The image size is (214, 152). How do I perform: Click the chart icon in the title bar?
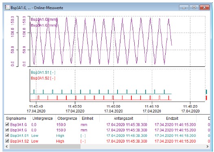(7, 7)
